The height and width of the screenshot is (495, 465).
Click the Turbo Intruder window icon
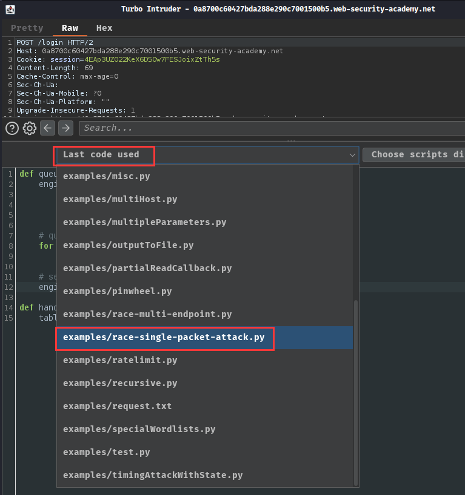(x=10, y=9)
